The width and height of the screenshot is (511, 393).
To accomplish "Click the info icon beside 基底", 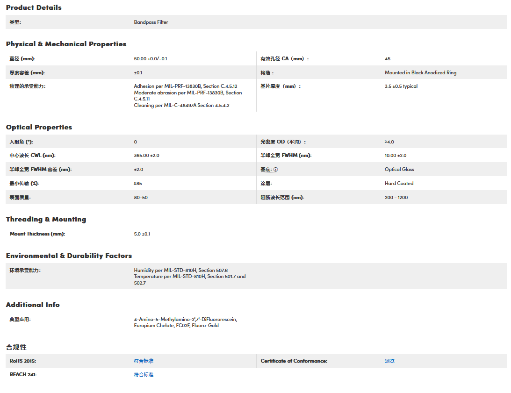I will (x=275, y=170).
